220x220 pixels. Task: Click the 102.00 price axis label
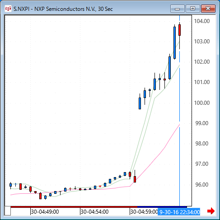click(x=202, y=62)
